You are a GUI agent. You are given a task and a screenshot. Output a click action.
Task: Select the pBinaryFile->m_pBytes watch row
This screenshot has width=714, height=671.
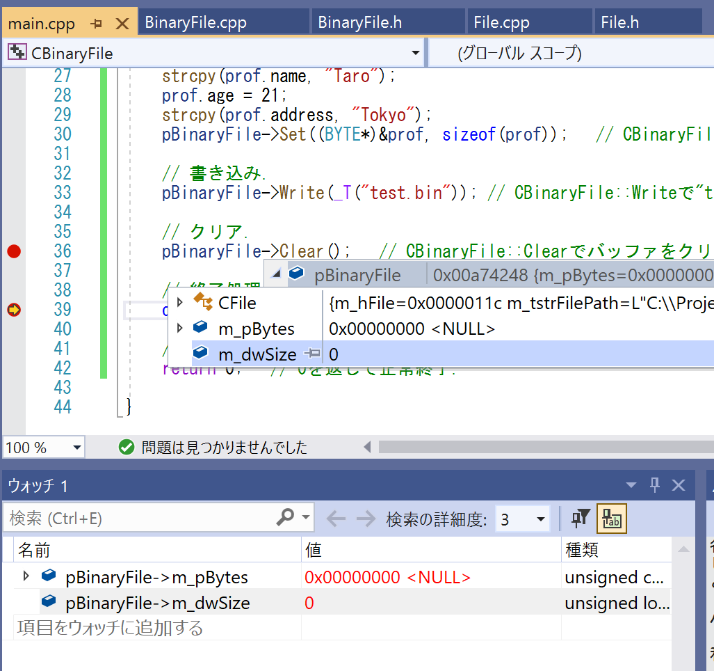[x=342, y=576]
